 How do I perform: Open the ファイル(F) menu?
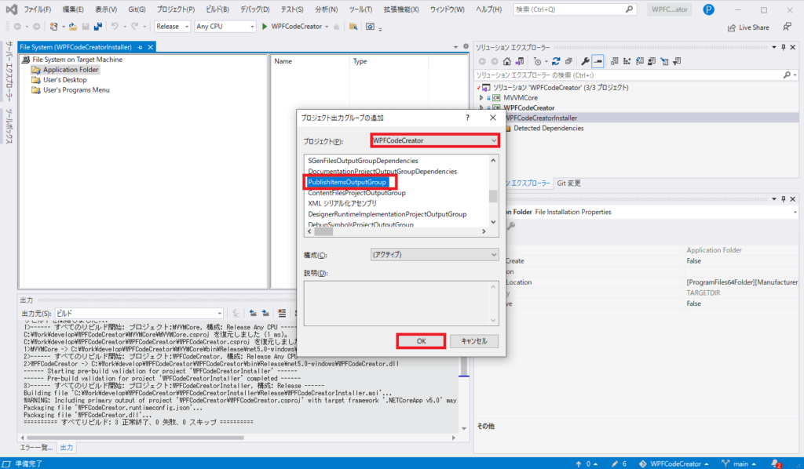coord(38,9)
